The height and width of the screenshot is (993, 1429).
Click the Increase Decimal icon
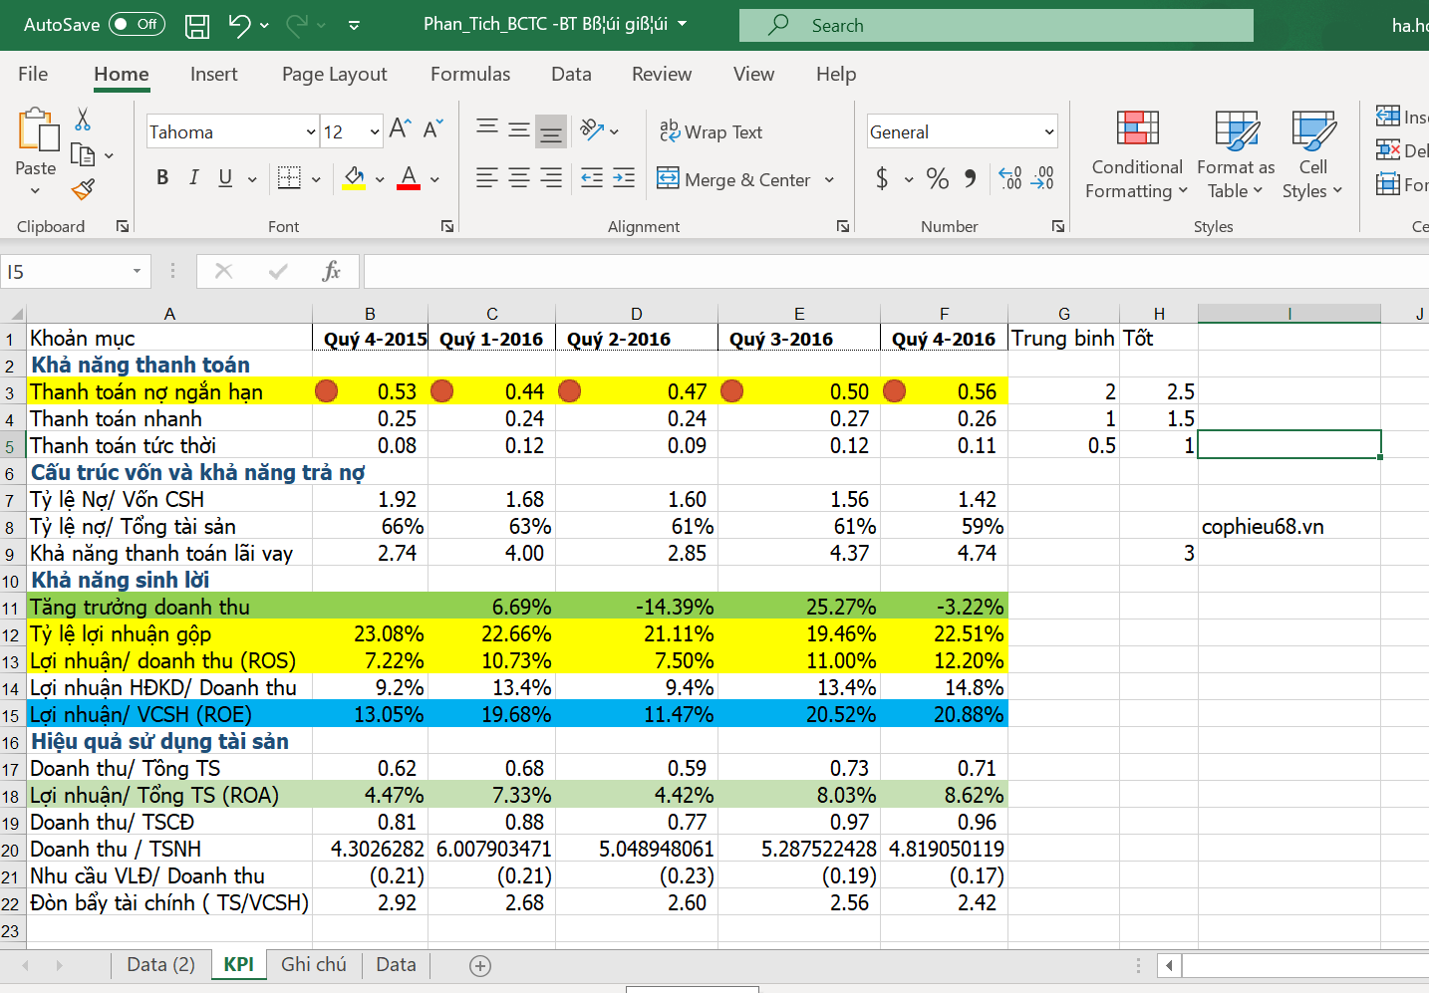pos(1009,179)
